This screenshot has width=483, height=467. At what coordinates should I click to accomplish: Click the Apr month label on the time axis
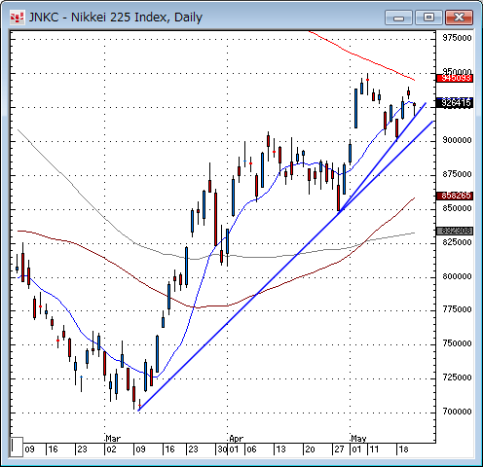coord(236,439)
